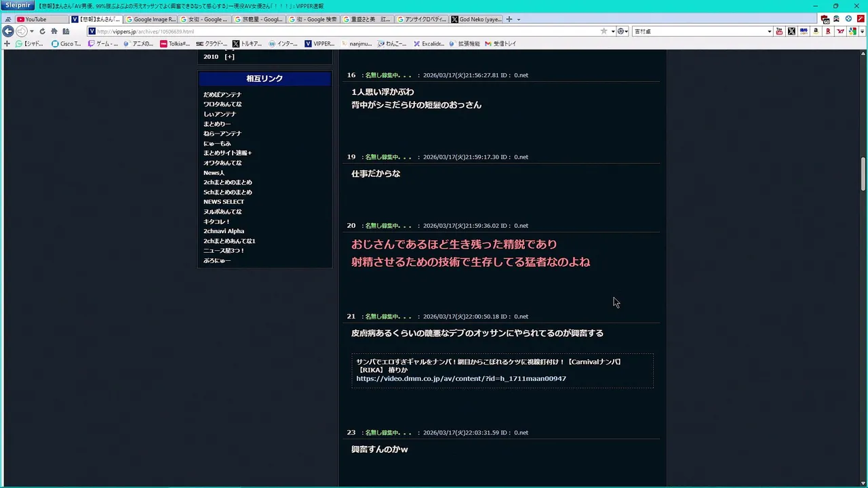The image size is (868, 488).
Task: Open the Cisco T... bookmark
Action: (x=66, y=43)
